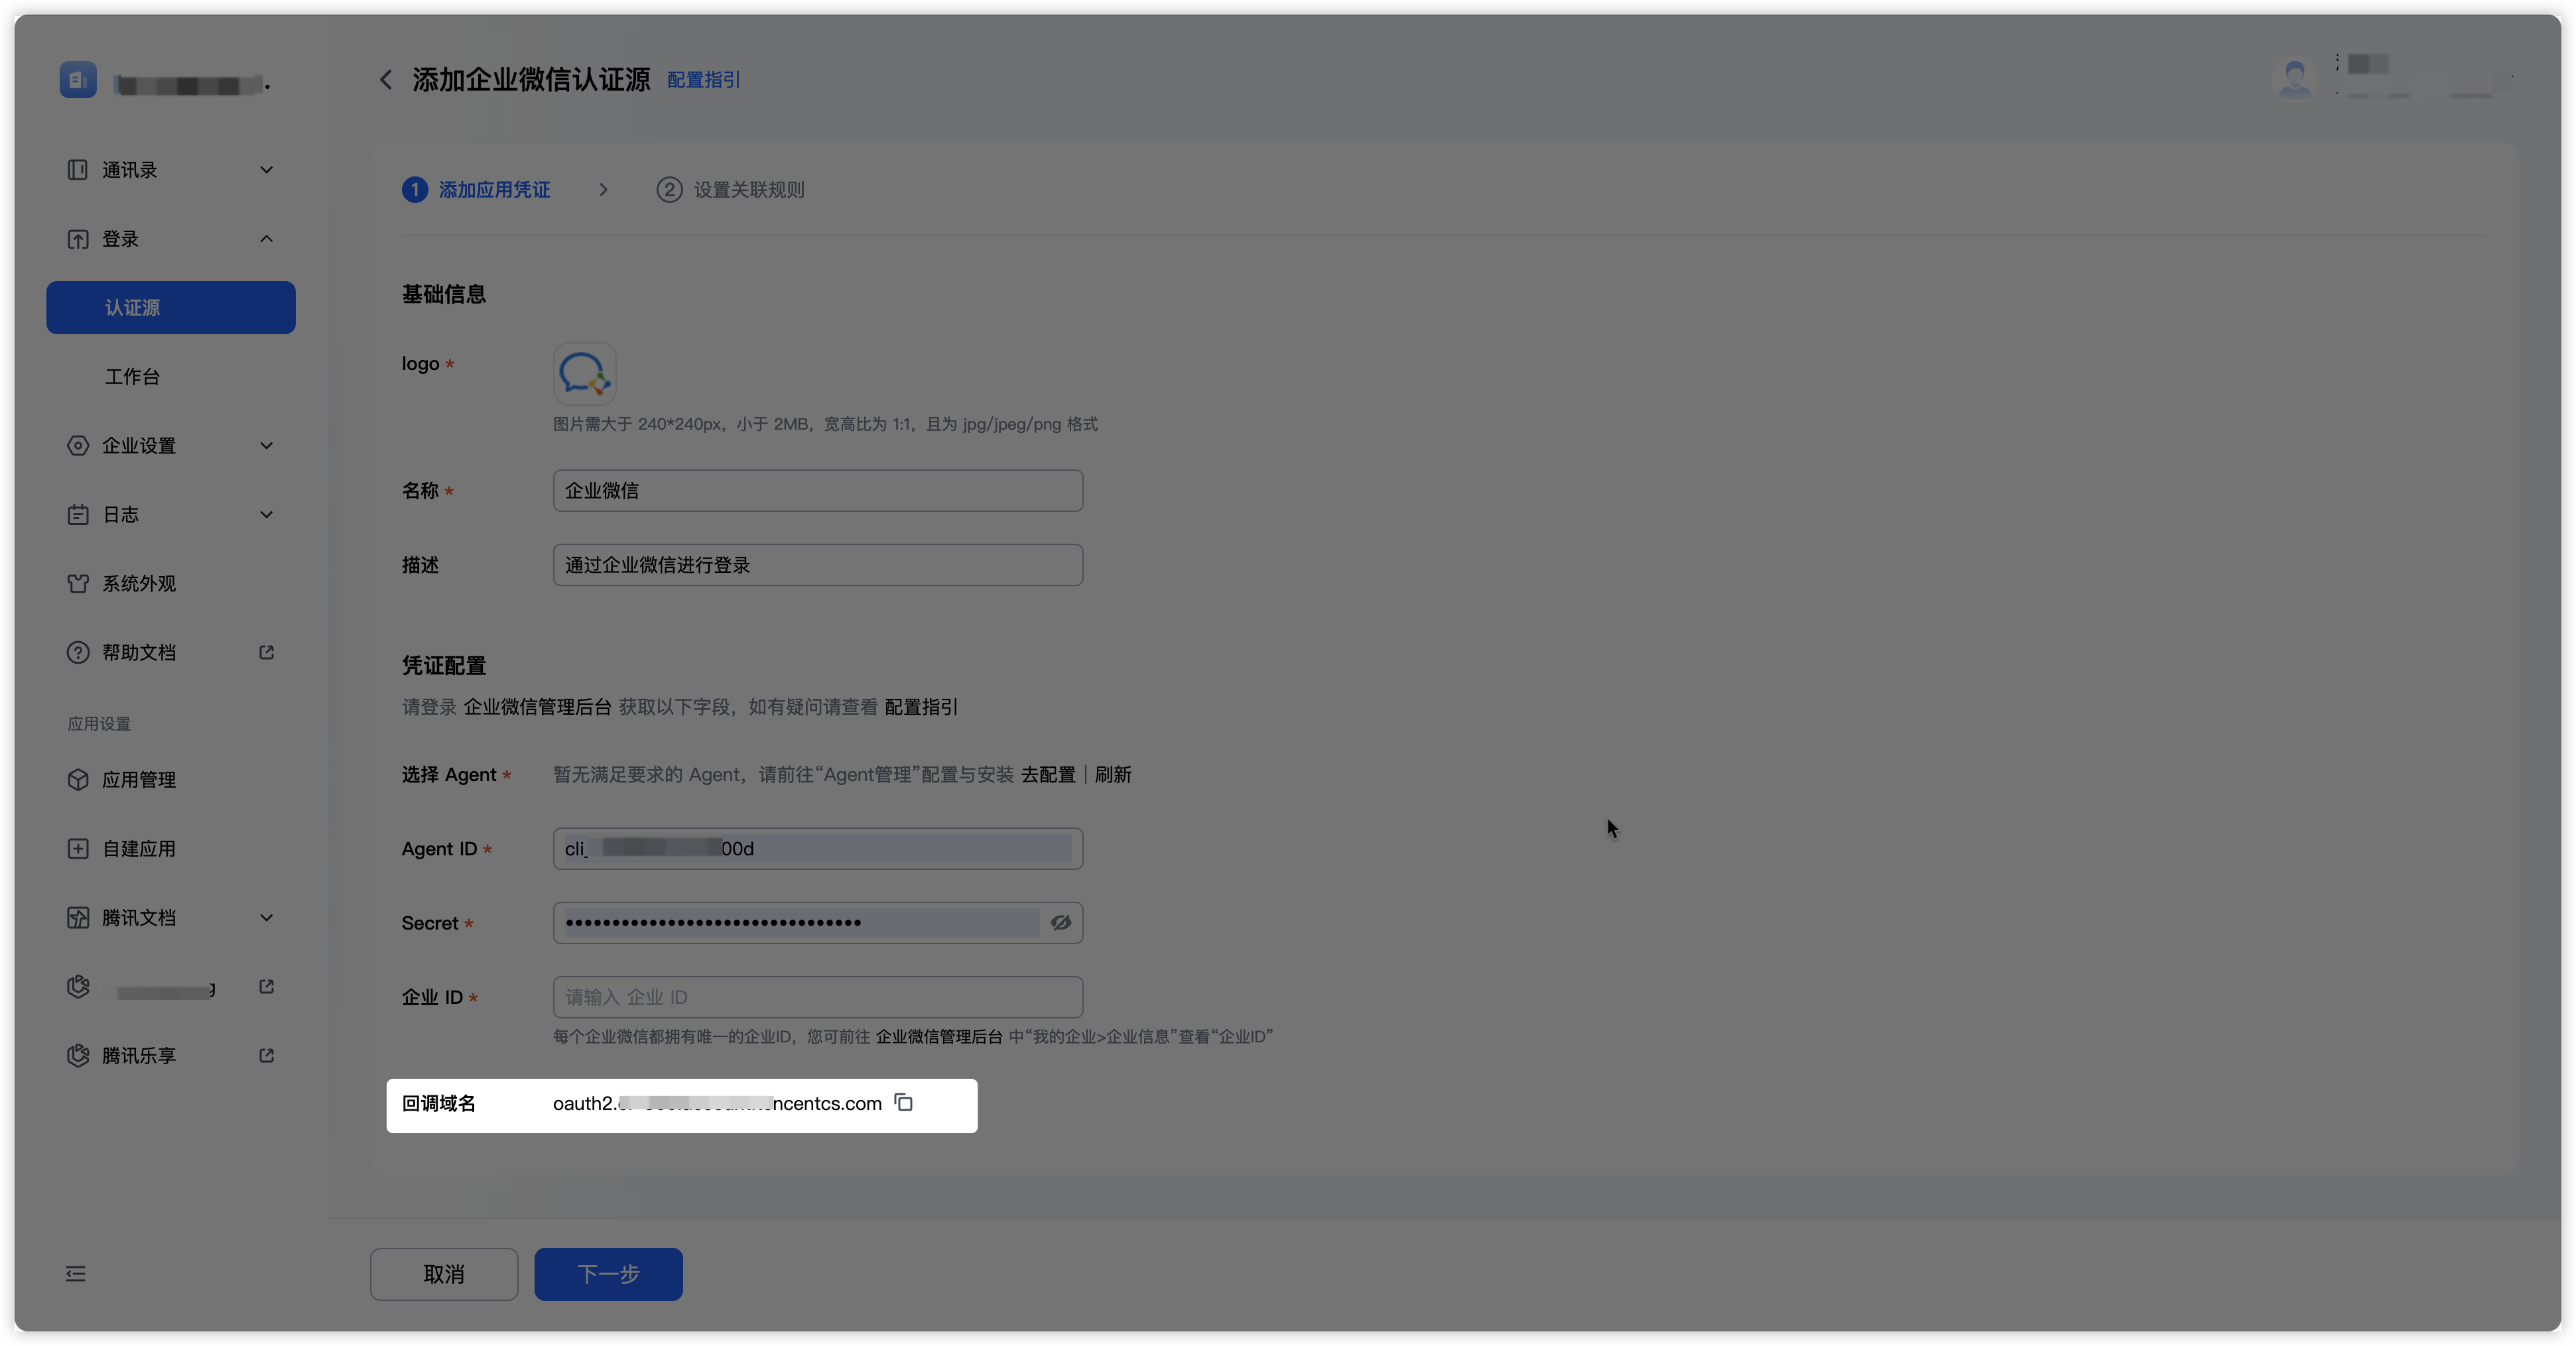Collapse the sidebar with the bottom menu icon
This screenshot has width=2576, height=1346.
point(76,1274)
